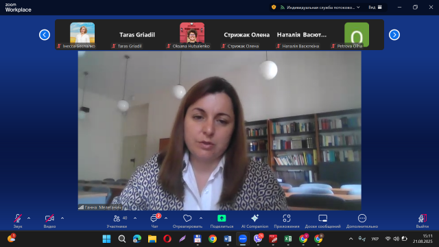Switch to Zoom app in taskbar
The width and height of the screenshot is (439, 247).
(x=243, y=239)
